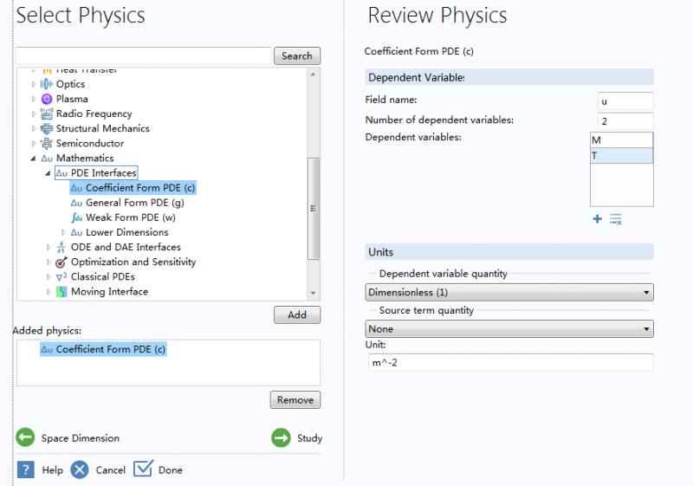Screen dimensions: 693x486
Task: Open Dependent variable quantity dropdown
Action: click(x=509, y=293)
